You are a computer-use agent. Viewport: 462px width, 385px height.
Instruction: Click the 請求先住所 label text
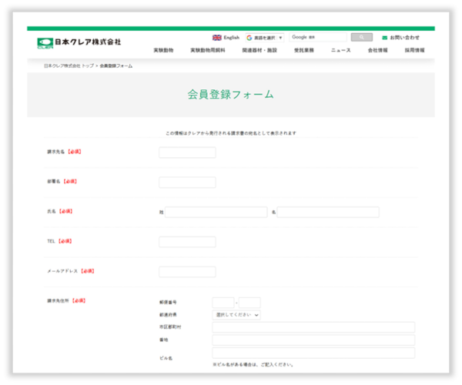coord(58,301)
